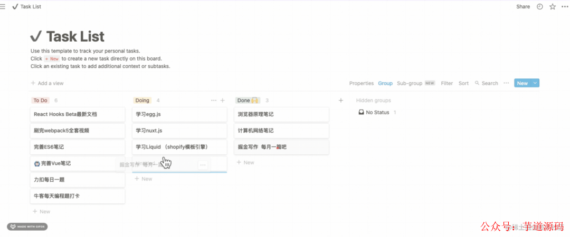570x237 pixels.
Task: Open the sidebar hamburger menu
Action: [3, 6]
